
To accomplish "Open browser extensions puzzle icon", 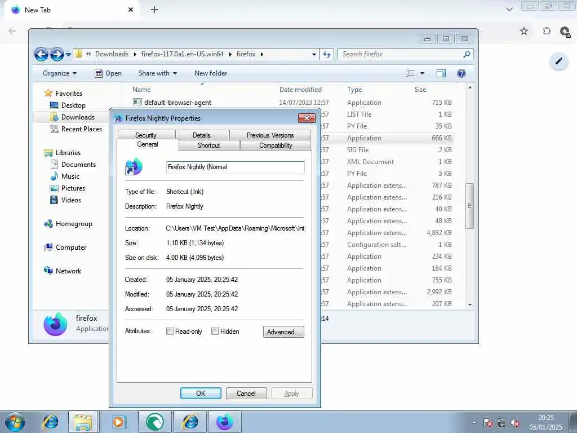I will coord(547,31).
